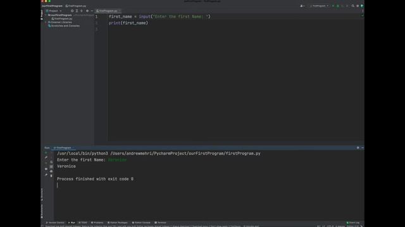405x227 pixels.
Task: Open IDE settings gear in top toolbar
Action: 358,6
